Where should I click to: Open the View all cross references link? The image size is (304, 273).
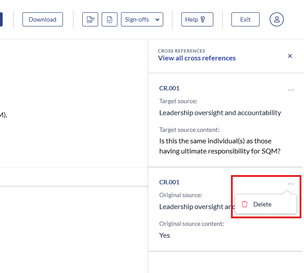pyautogui.click(x=197, y=58)
